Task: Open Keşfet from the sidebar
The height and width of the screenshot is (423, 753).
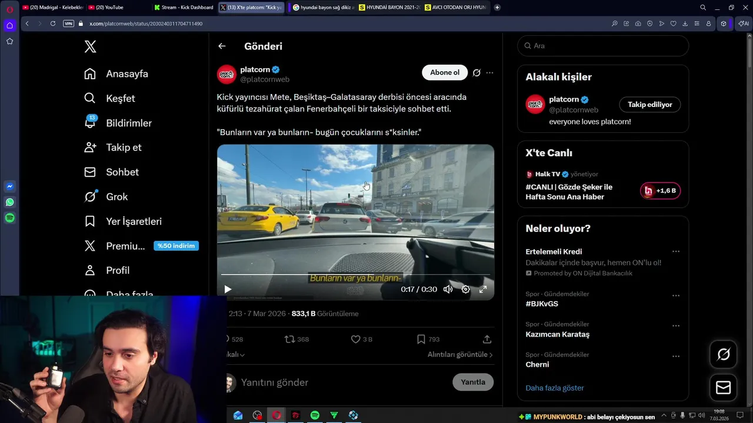Action: coord(110,99)
